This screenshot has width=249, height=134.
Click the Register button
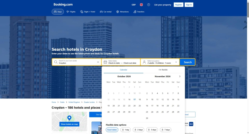click(x=178, y=5)
